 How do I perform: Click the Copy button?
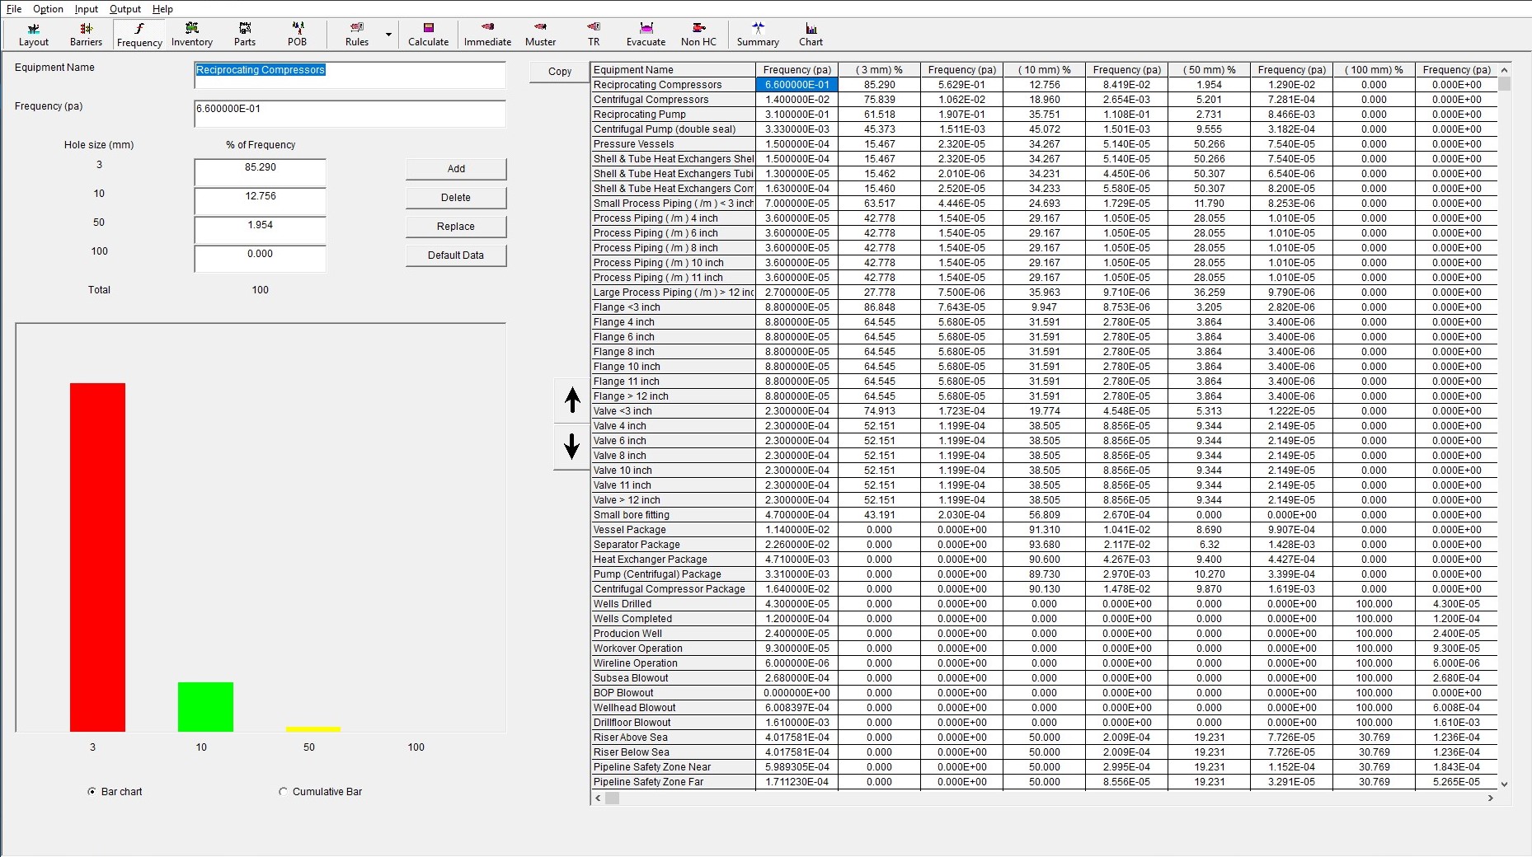tap(560, 72)
